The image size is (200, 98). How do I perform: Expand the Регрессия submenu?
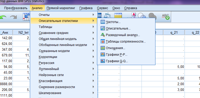(x=64, y=63)
